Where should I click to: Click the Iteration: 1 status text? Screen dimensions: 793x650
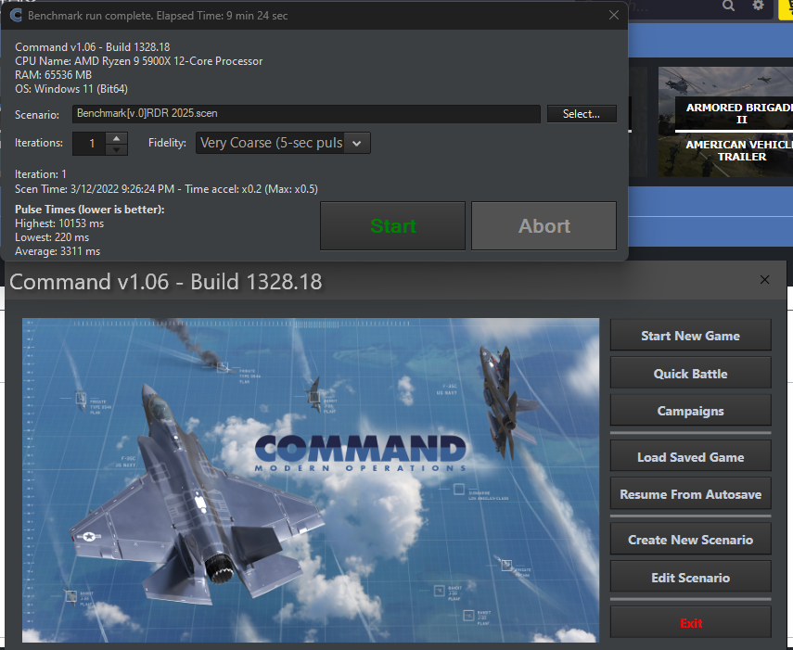41,174
